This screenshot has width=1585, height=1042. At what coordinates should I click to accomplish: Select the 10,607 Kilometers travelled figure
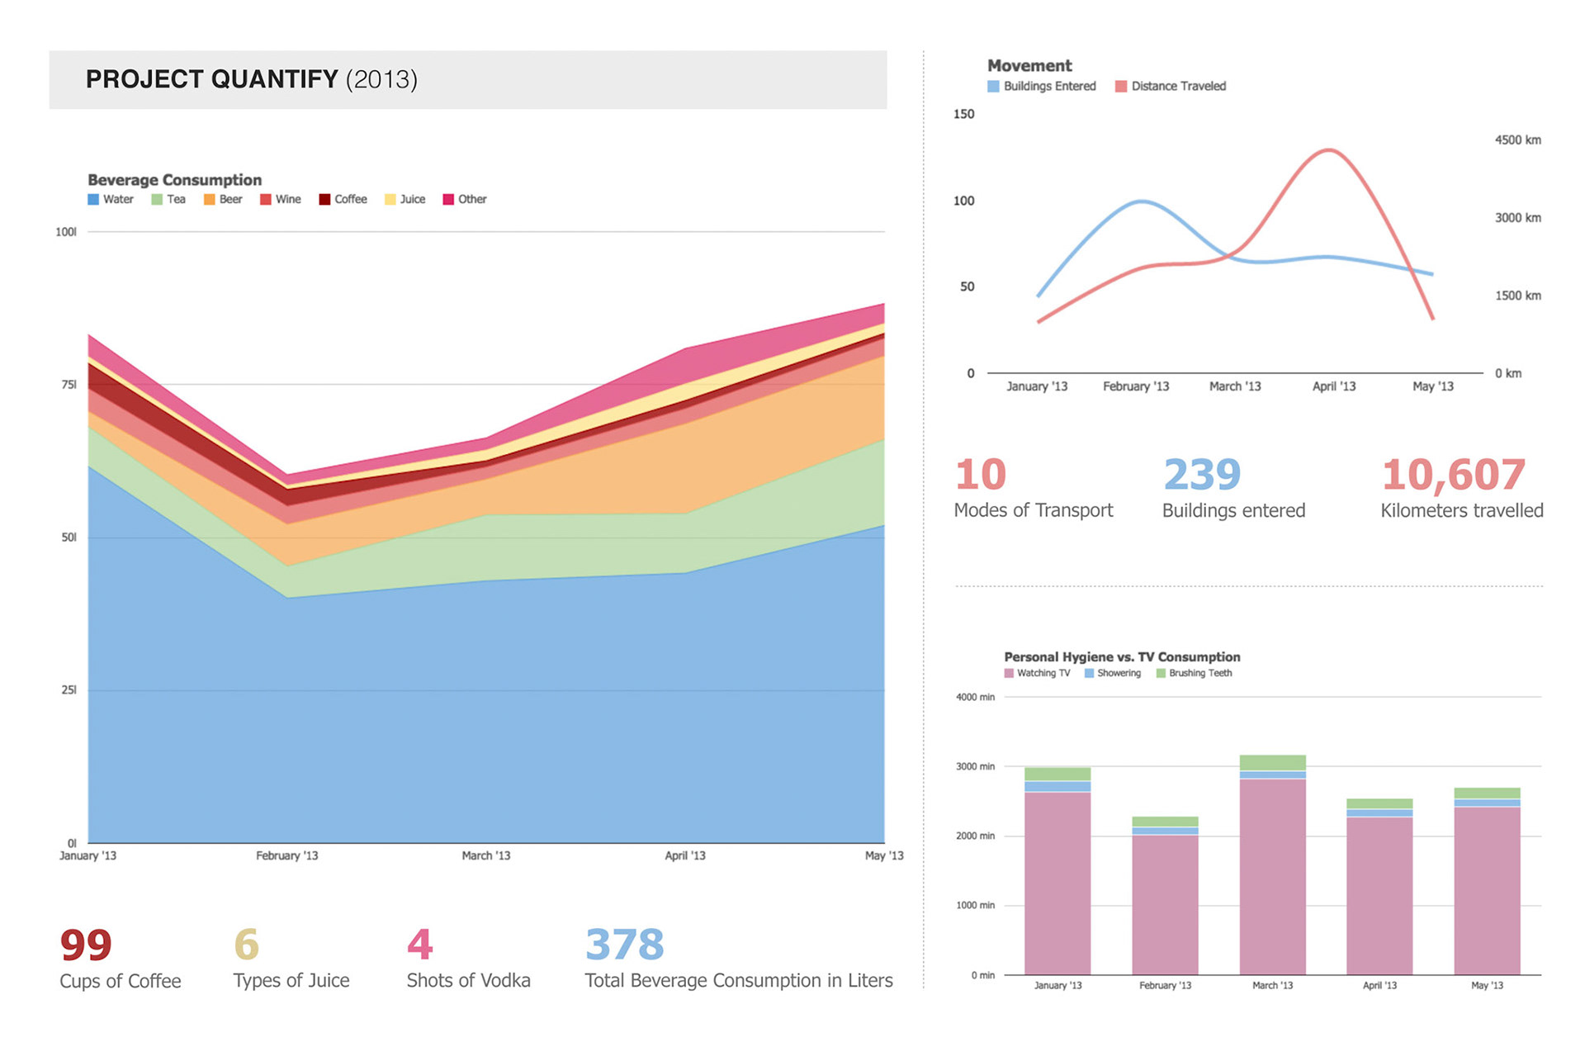tap(1453, 476)
